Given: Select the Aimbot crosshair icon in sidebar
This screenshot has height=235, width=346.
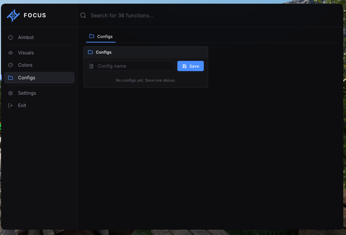Looking at the screenshot, I should (x=10, y=37).
